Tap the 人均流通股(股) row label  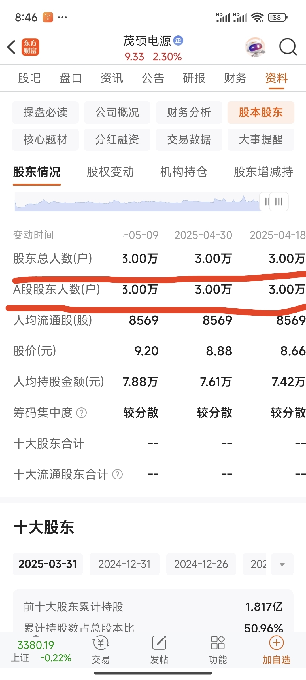[53, 320]
